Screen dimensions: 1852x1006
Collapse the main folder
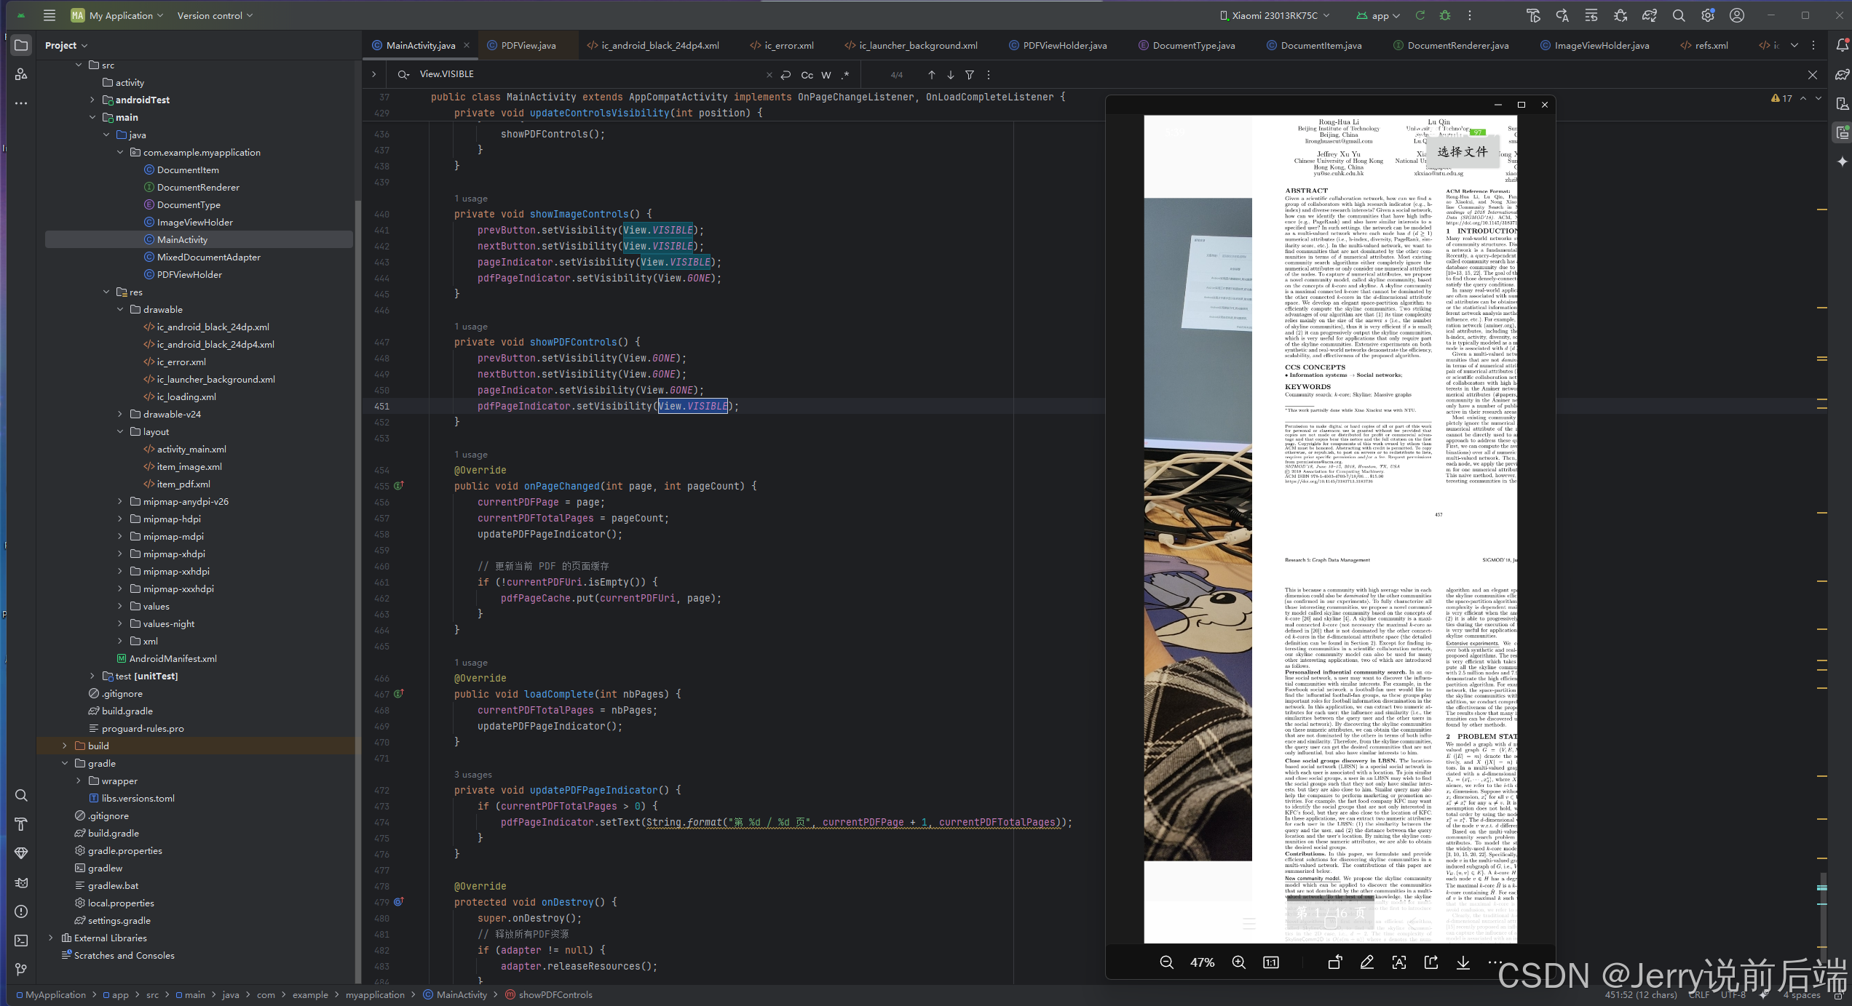point(92,117)
